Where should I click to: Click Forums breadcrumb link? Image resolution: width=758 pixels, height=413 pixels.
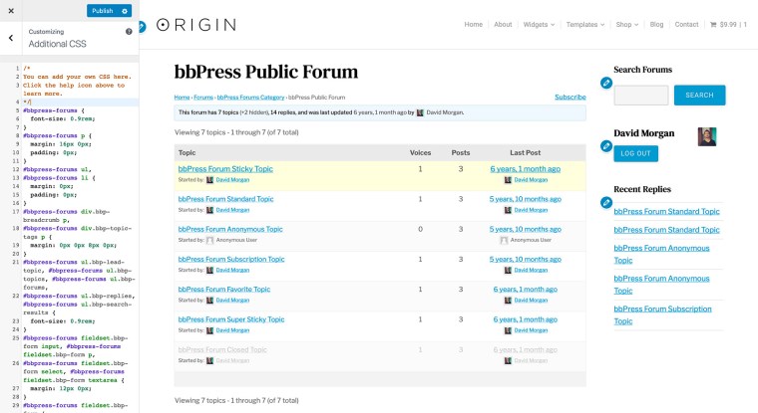(203, 97)
